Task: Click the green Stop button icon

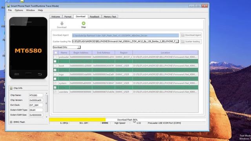Action: click(84, 23)
